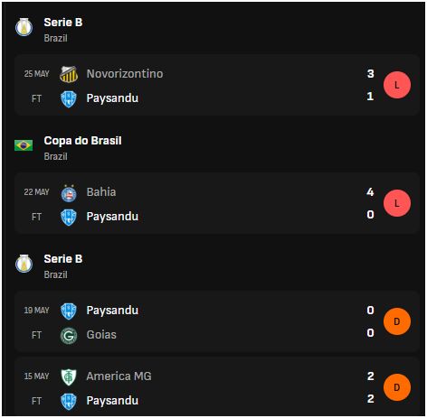Click the red L badge for Novorizontino match

397,85
